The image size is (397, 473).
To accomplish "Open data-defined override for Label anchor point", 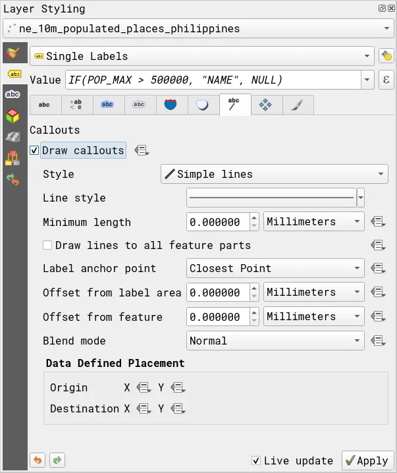I will pyautogui.click(x=378, y=268).
